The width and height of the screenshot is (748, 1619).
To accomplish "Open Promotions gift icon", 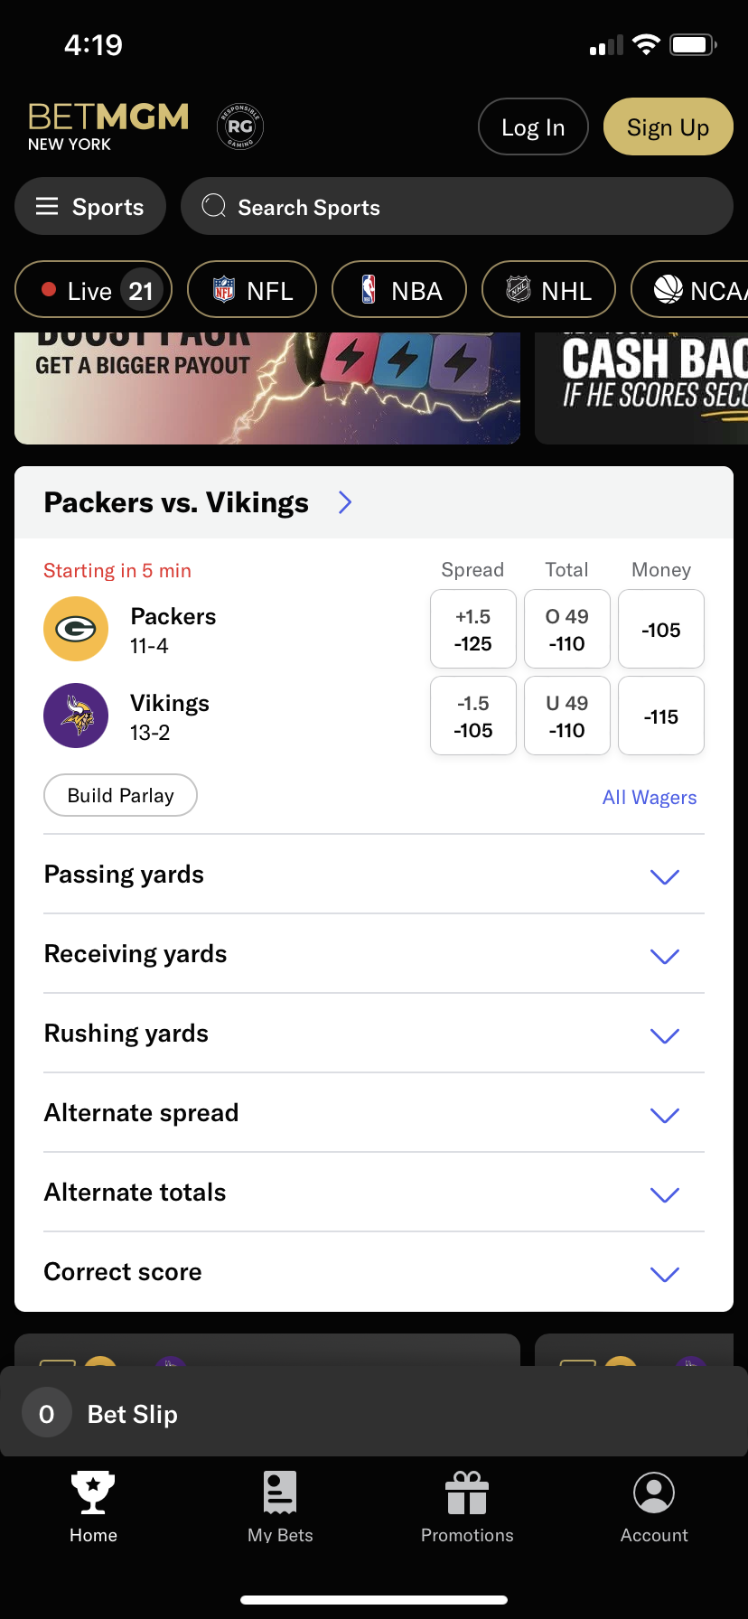I will 467,1492.
